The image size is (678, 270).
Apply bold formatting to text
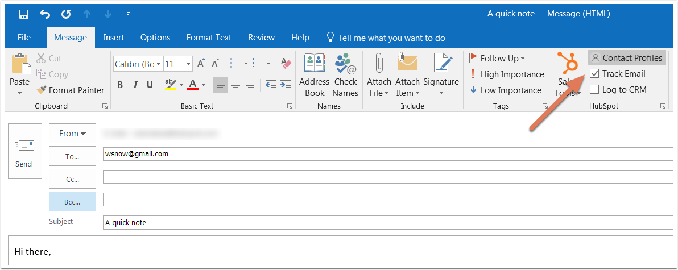click(120, 85)
